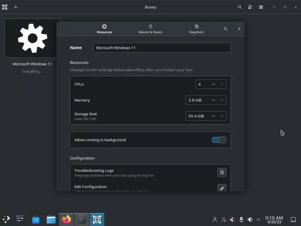301x226 pixels.
Task: Click the Configuration section heading
Action: coord(82,158)
